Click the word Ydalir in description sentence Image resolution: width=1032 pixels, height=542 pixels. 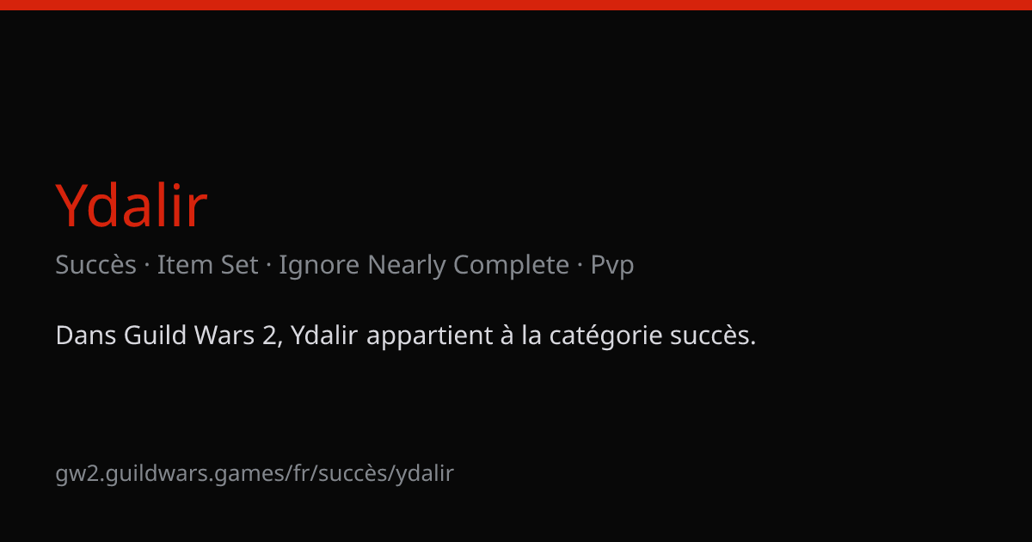324,336
